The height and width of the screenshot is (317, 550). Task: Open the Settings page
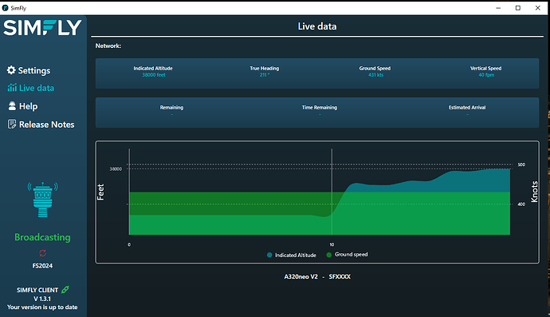[29, 70]
